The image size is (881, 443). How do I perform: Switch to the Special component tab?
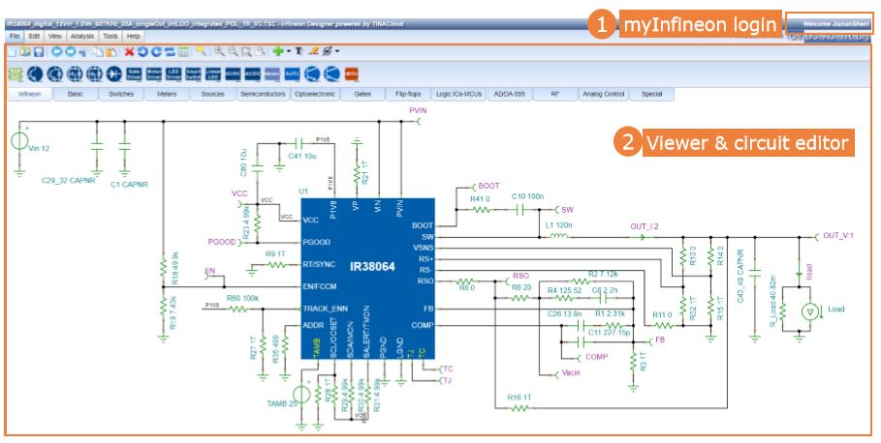(x=651, y=94)
